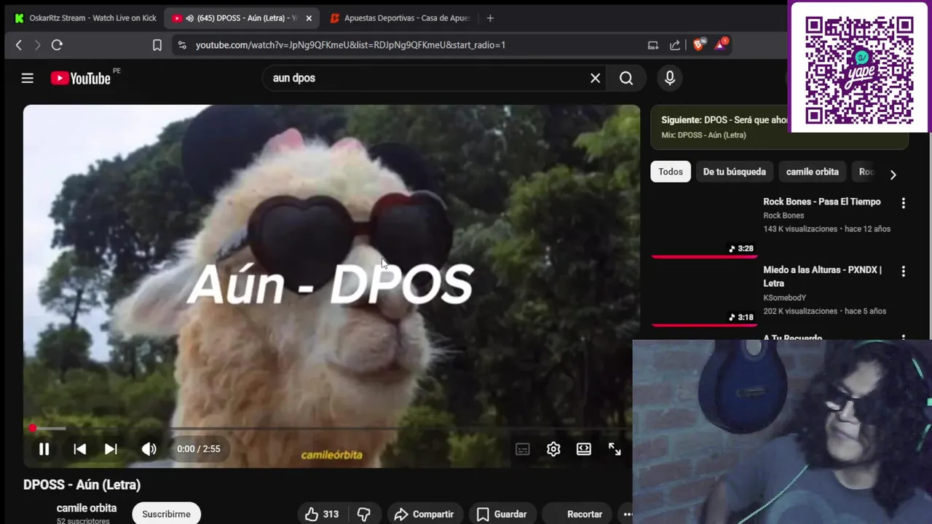Select camile orbita chip
The height and width of the screenshot is (524, 932).
(x=813, y=172)
